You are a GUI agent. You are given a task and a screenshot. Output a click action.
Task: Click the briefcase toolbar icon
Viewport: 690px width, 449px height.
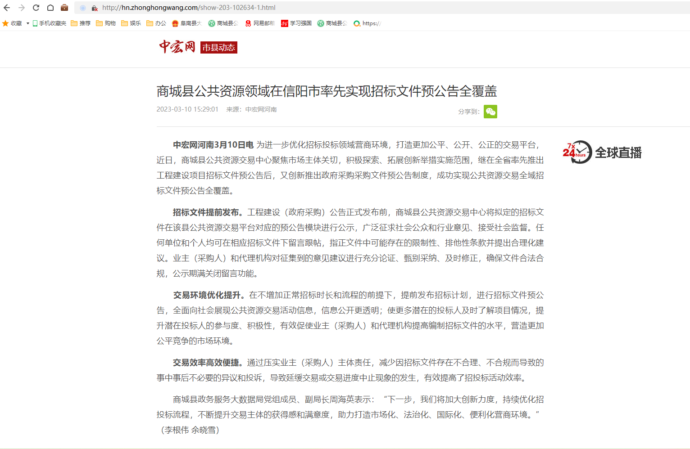tap(64, 7)
